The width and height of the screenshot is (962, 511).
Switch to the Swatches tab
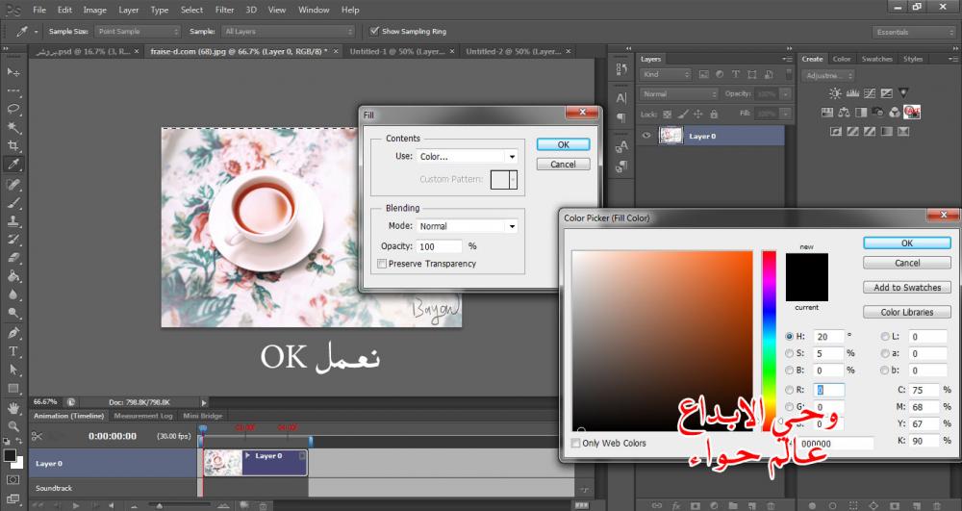[x=876, y=59]
